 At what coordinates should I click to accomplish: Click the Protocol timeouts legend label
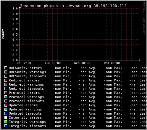[26, 101]
